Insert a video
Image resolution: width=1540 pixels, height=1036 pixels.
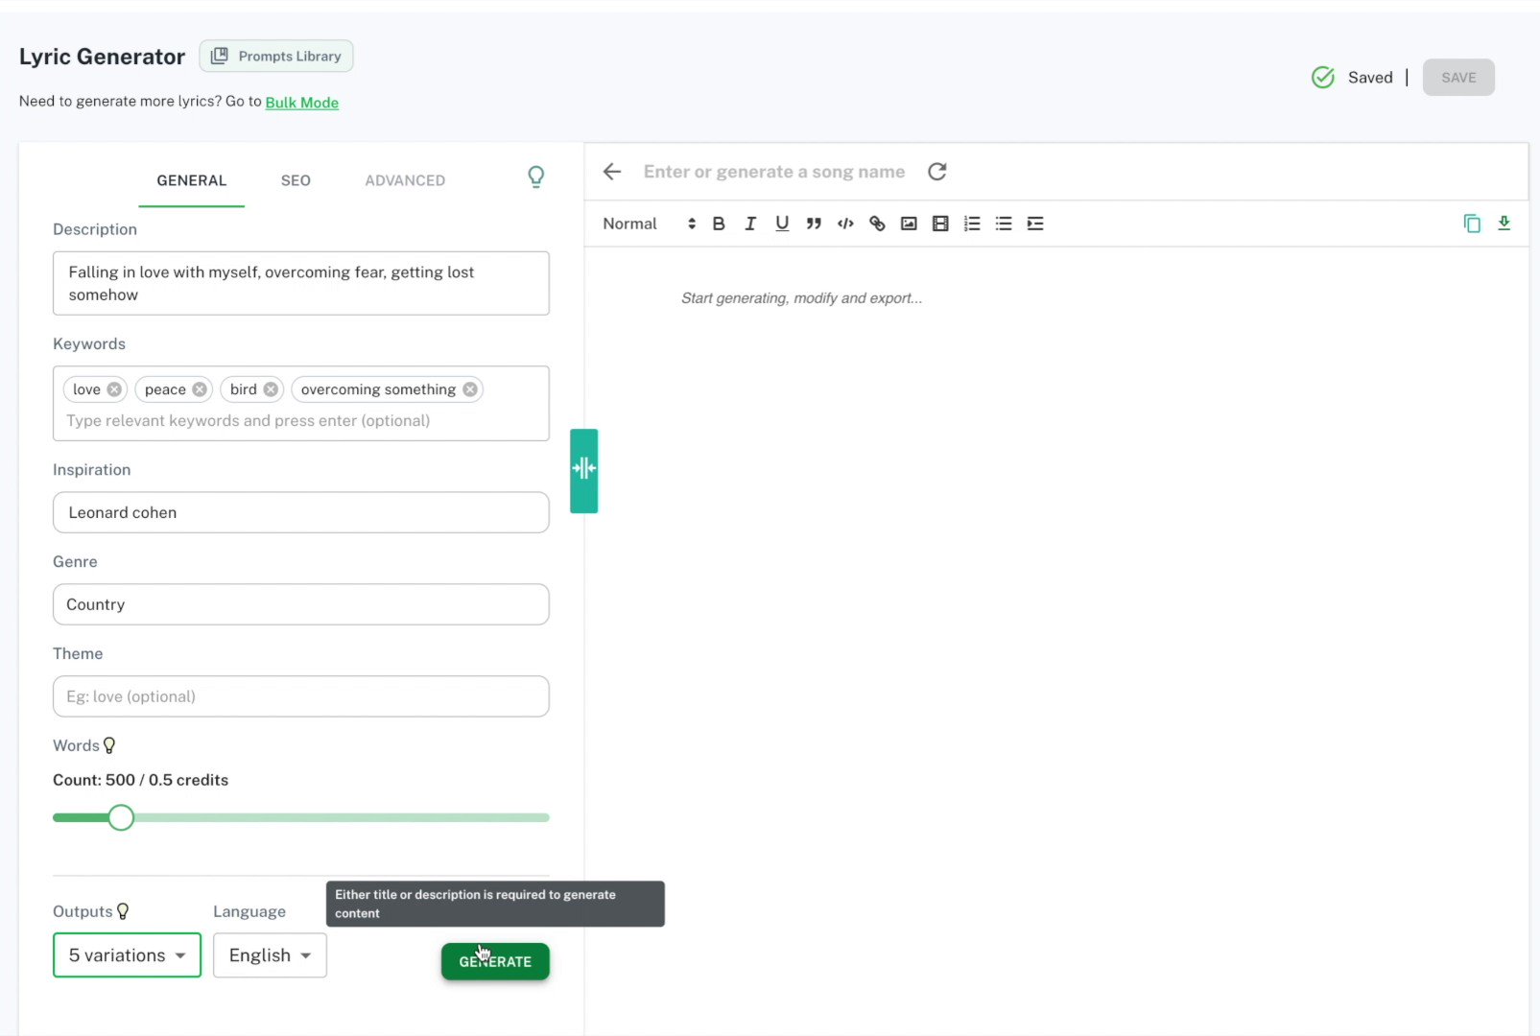(x=940, y=224)
